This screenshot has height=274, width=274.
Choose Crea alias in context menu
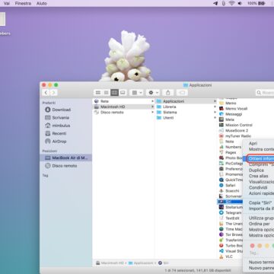click(x=258, y=176)
